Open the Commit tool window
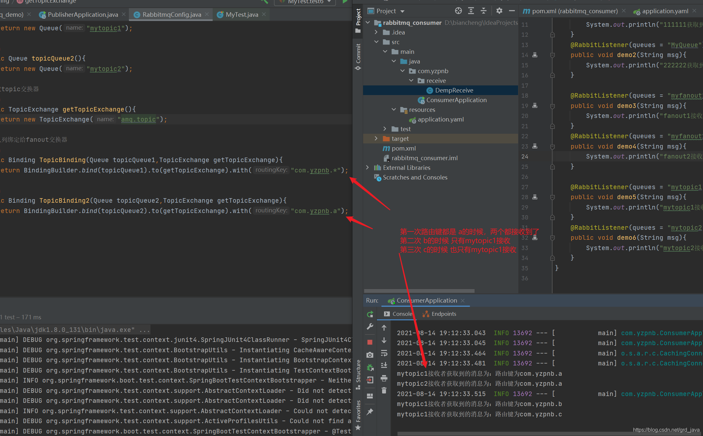The image size is (703, 436). click(358, 57)
